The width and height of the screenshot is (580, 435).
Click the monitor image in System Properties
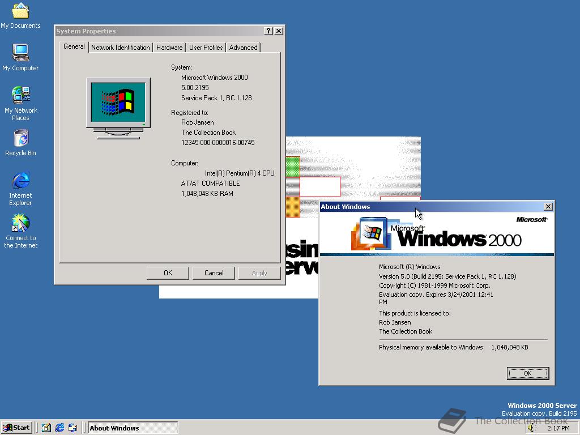point(118,108)
